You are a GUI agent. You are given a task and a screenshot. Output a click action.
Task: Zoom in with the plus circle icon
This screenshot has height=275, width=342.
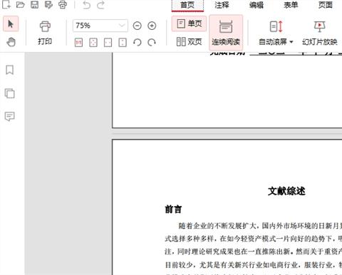(152, 26)
